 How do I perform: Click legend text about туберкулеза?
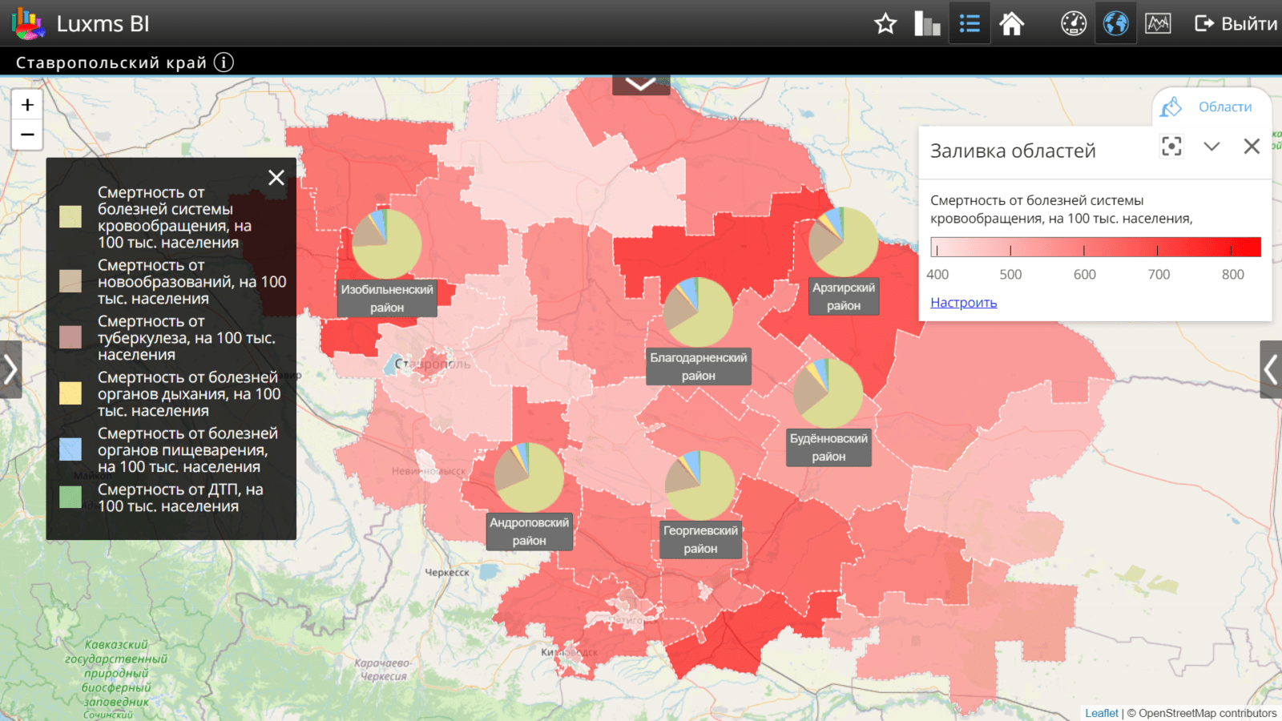click(186, 337)
